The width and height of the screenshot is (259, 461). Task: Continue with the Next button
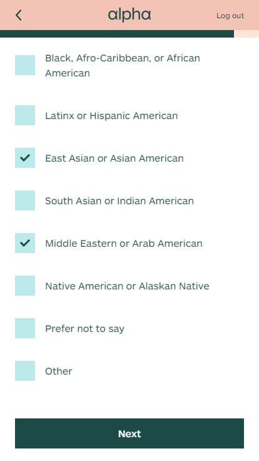[x=129, y=433]
